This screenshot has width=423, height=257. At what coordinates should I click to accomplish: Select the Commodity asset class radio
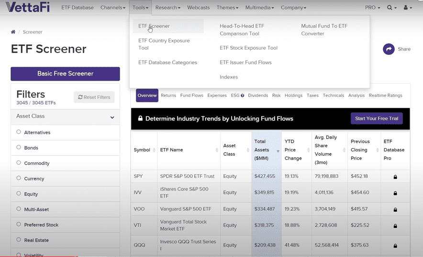tap(19, 162)
